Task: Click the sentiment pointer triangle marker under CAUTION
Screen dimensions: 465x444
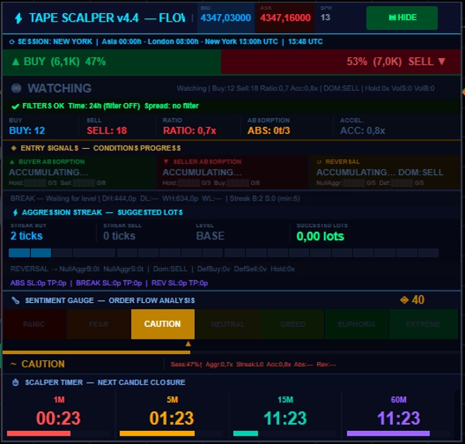Action: [x=188, y=344]
